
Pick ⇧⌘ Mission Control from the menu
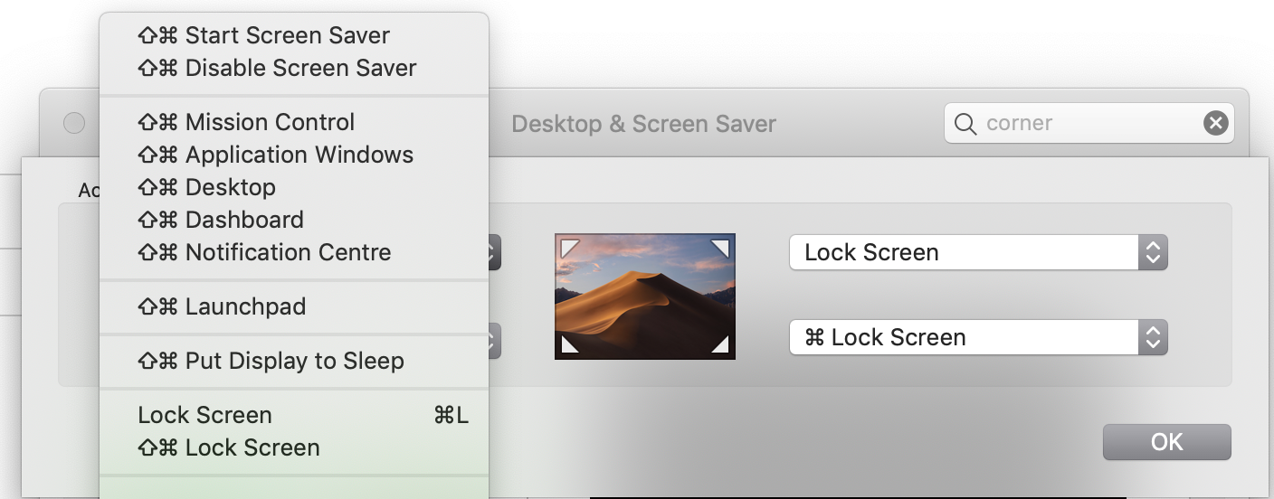click(246, 122)
